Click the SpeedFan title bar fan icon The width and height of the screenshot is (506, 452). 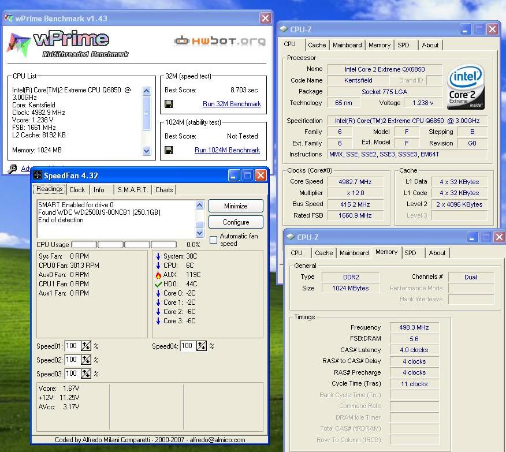coord(38,175)
